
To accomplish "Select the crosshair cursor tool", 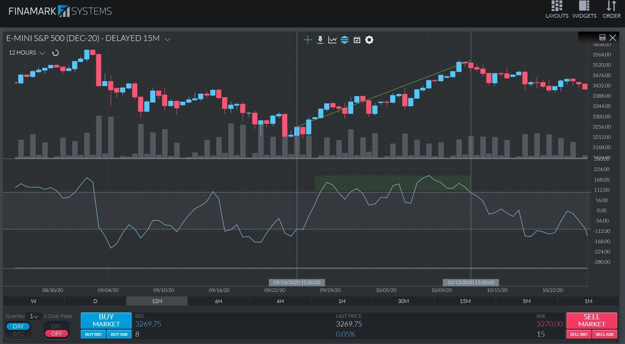I will [x=308, y=40].
